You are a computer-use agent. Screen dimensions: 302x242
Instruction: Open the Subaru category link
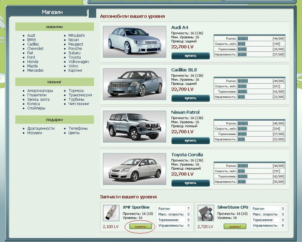(74, 53)
